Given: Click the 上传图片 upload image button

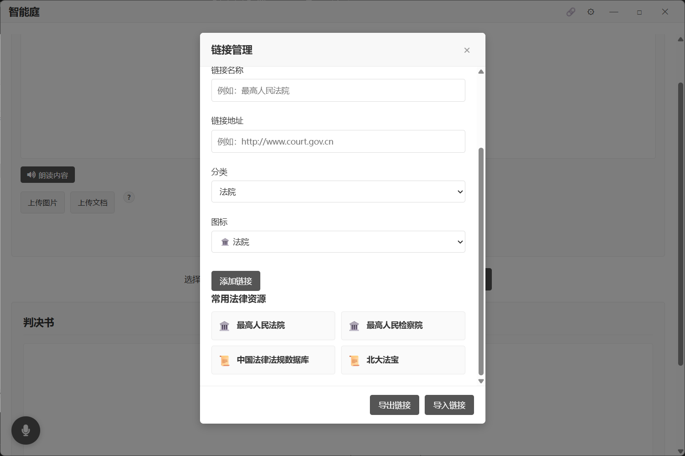Looking at the screenshot, I should click(42, 202).
